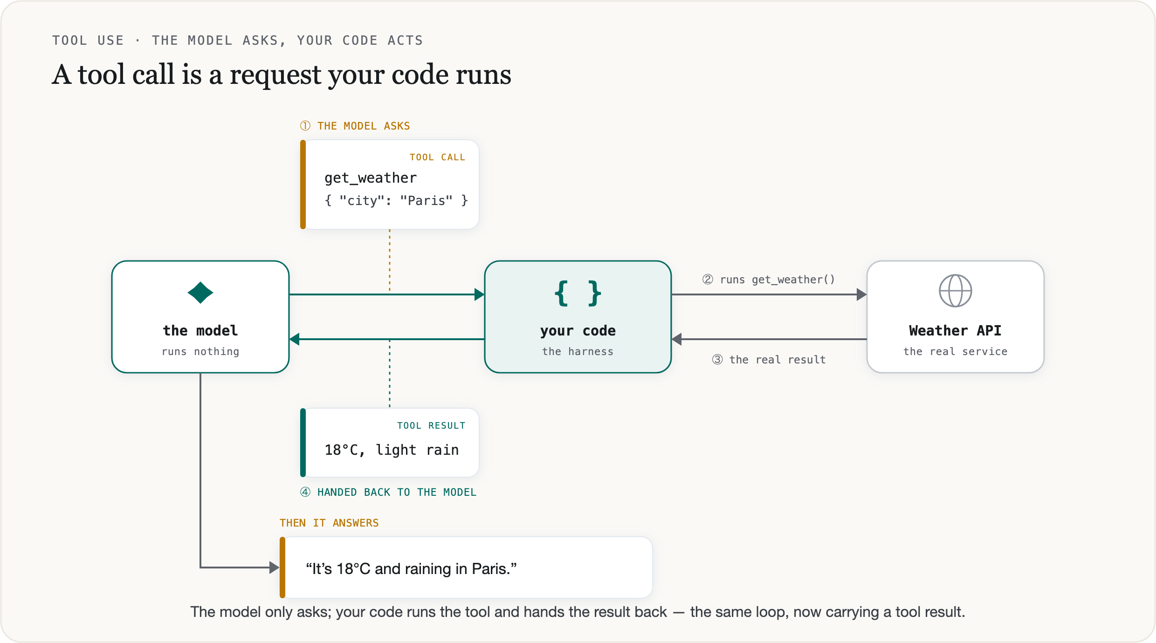This screenshot has height=643, width=1156.
Task: Click step 2 'runs get_weather()' label
Action: (769, 279)
